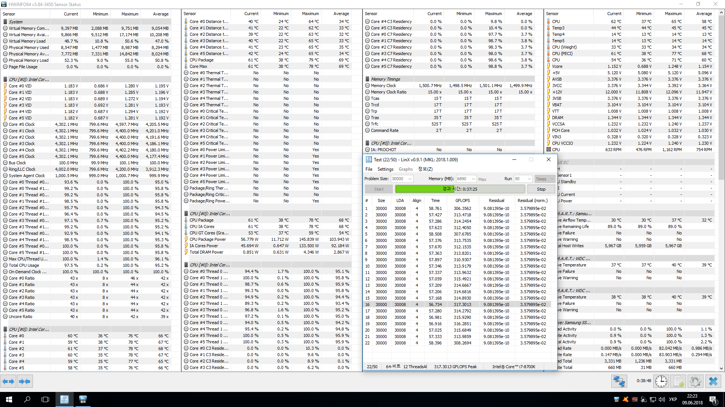Click the shrink-columns inward arrows icon

[25, 381]
